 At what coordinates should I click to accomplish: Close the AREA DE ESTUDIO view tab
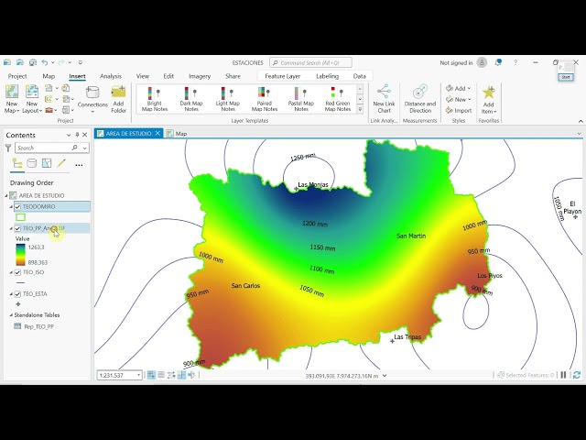[x=157, y=133]
